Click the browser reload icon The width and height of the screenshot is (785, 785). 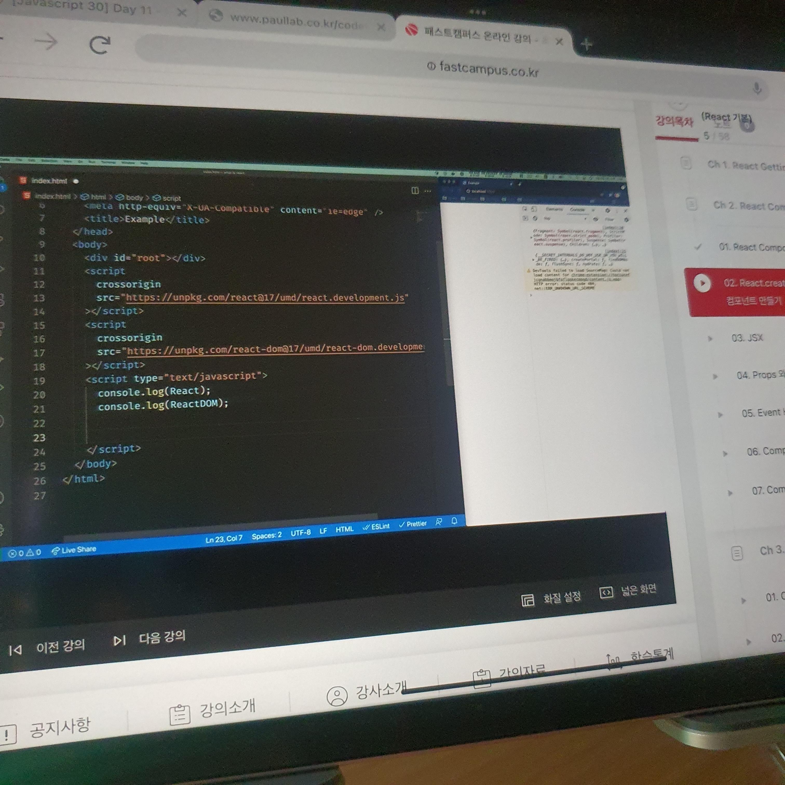click(99, 45)
